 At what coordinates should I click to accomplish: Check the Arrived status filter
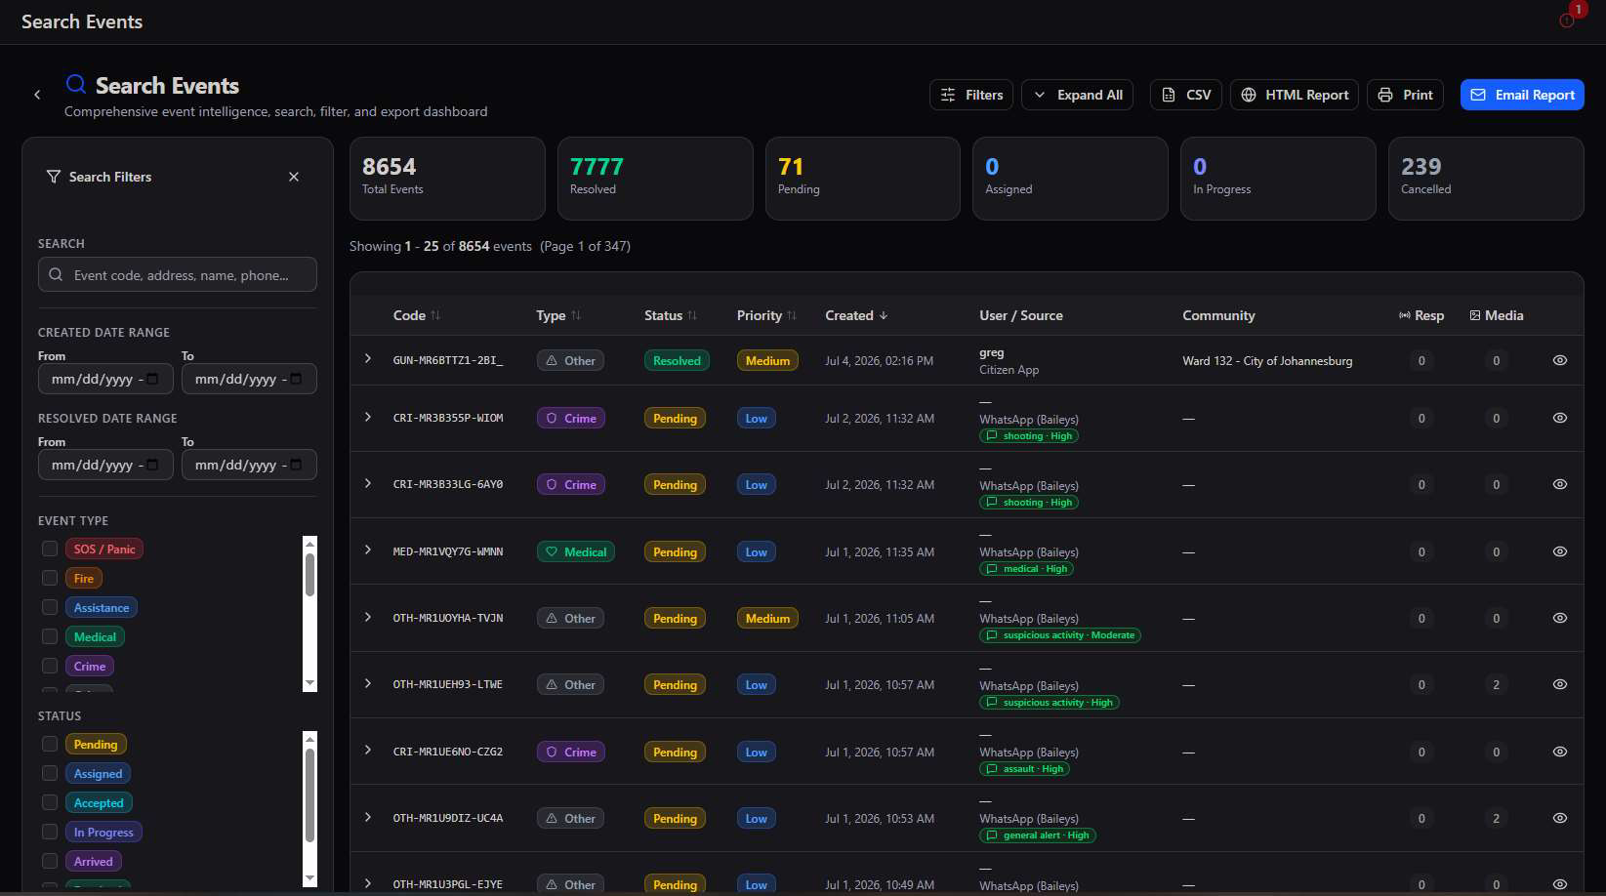pyautogui.click(x=50, y=861)
